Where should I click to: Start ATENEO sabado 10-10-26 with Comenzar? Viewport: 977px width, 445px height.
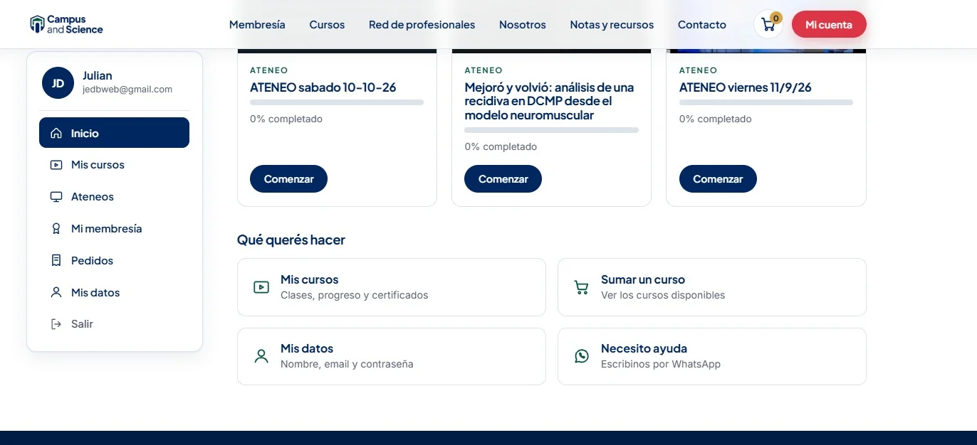(x=288, y=179)
